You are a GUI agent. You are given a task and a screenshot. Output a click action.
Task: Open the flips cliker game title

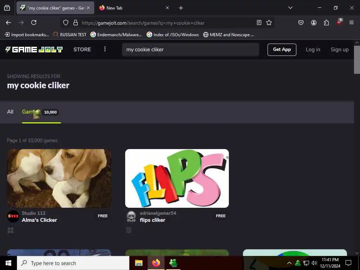point(153,220)
